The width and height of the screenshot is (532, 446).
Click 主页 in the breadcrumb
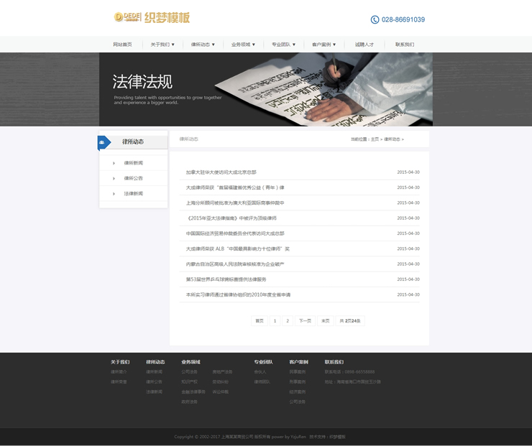375,139
